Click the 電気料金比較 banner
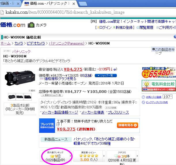The height and width of the screenshot is (165, 176). point(159,86)
